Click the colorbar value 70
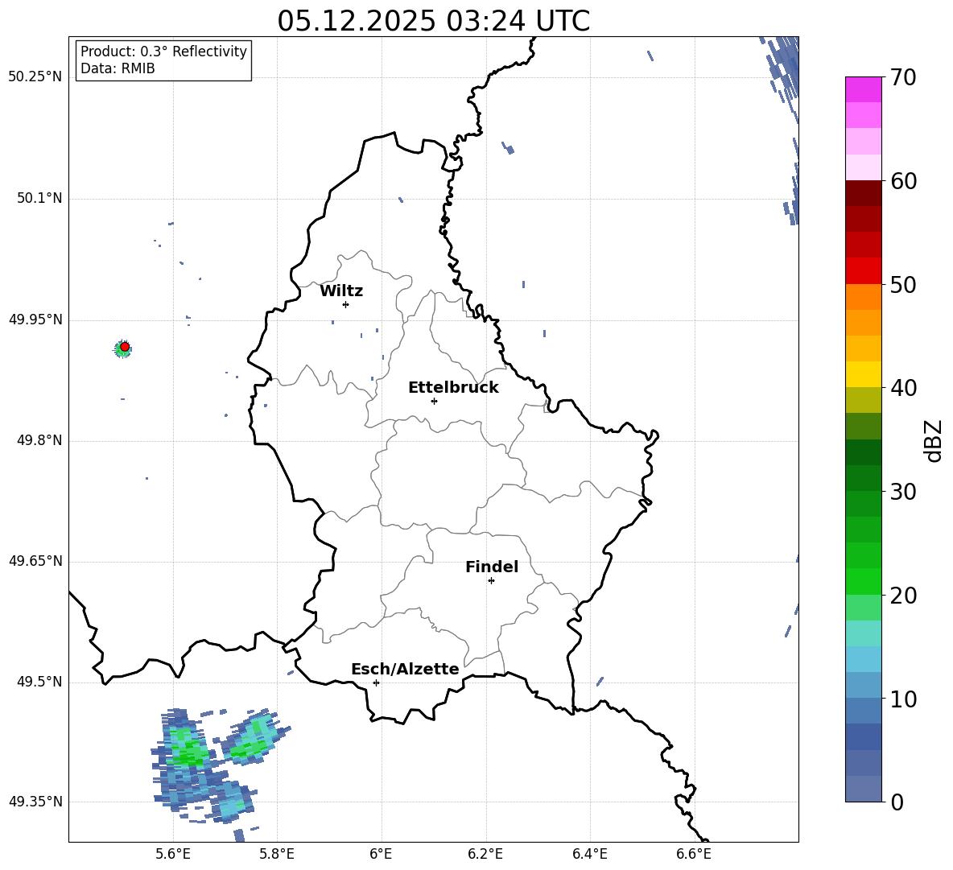The height and width of the screenshot is (870, 953). tap(903, 77)
